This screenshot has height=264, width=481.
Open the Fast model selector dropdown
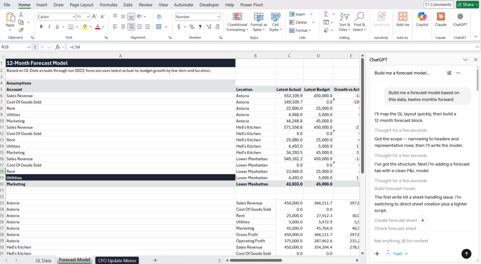click(x=397, y=254)
